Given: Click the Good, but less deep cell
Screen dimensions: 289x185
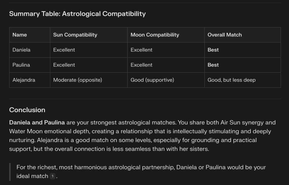Looking at the screenshot, I should (x=242, y=80).
